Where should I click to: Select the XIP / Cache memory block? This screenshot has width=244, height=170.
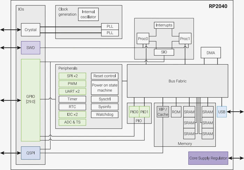tap(163, 112)
